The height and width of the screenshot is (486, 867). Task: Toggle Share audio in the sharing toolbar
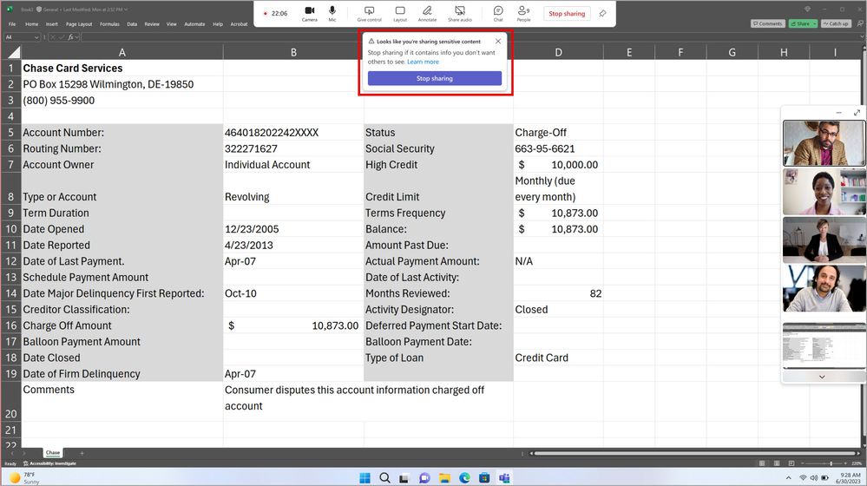pyautogui.click(x=460, y=13)
